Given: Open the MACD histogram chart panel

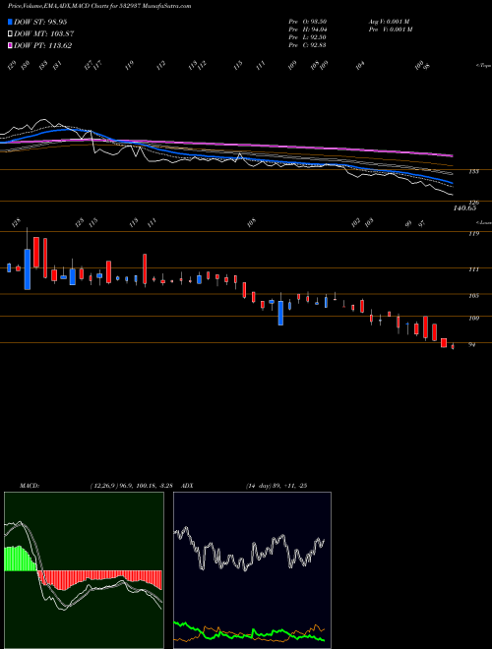Looking at the screenshot, I should click(x=84, y=570).
